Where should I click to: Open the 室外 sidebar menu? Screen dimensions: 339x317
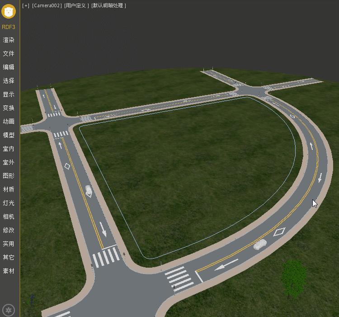pyautogui.click(x=9, y=162)
